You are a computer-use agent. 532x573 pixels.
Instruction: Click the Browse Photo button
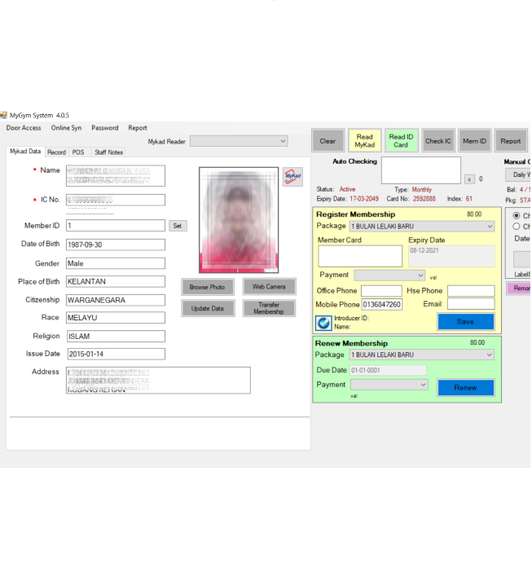[x=207, y=287]
